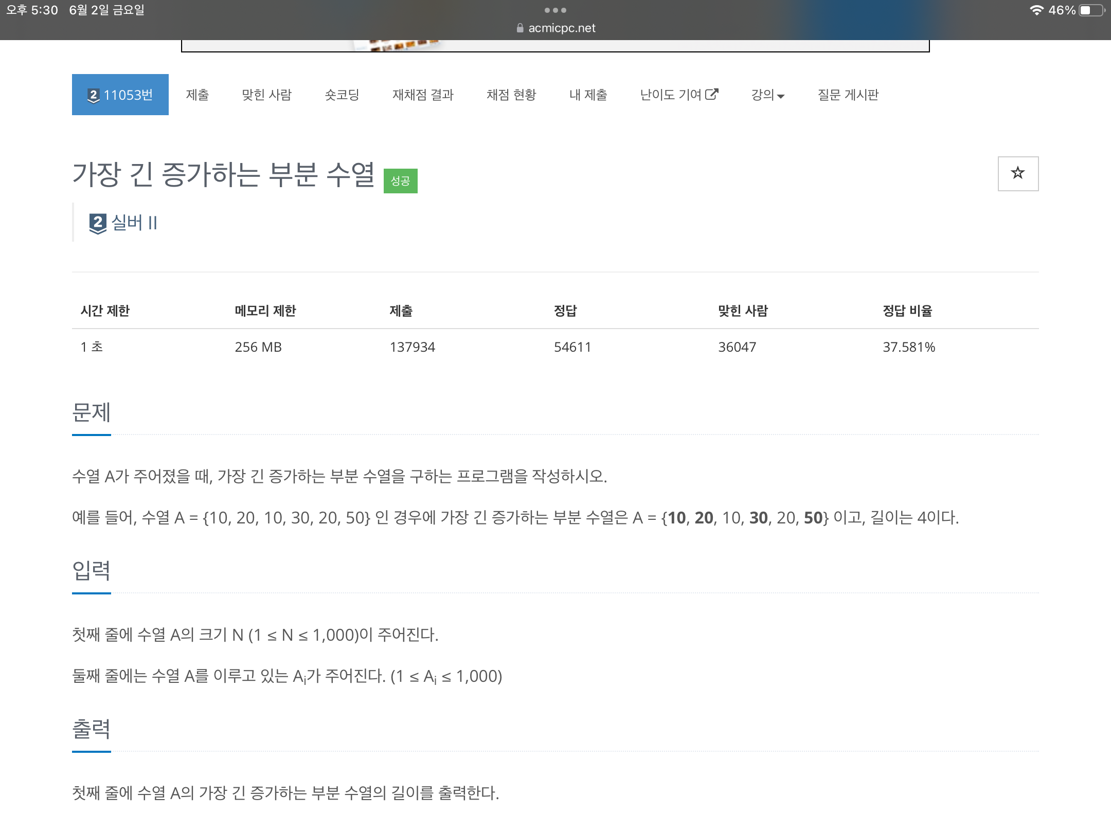Open the 숏코딩 page
The image size is (1111, 833).
pyautogui.click(x=342, y=95)
